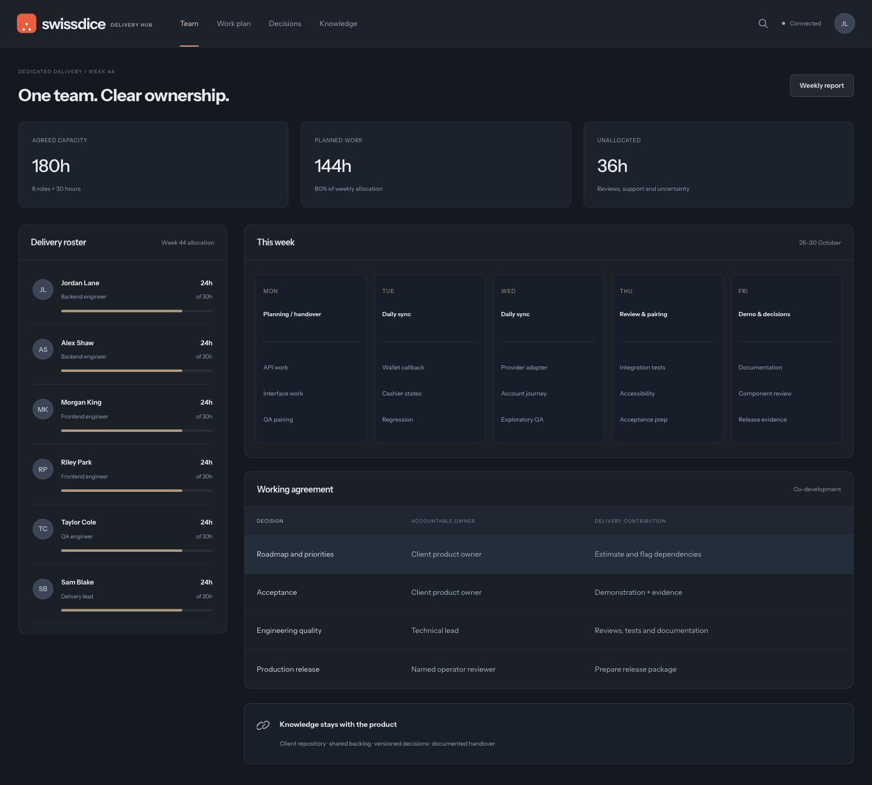Click Alex Shaw's AS avatar
872x785 pixels.
click(x=43, y=349)
